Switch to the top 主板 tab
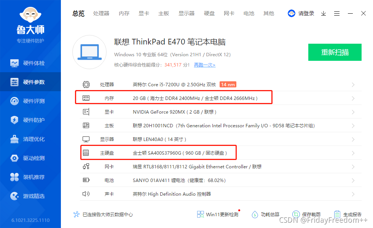The image size is (373, 228). pyautogui.click(x=164, y=13)
